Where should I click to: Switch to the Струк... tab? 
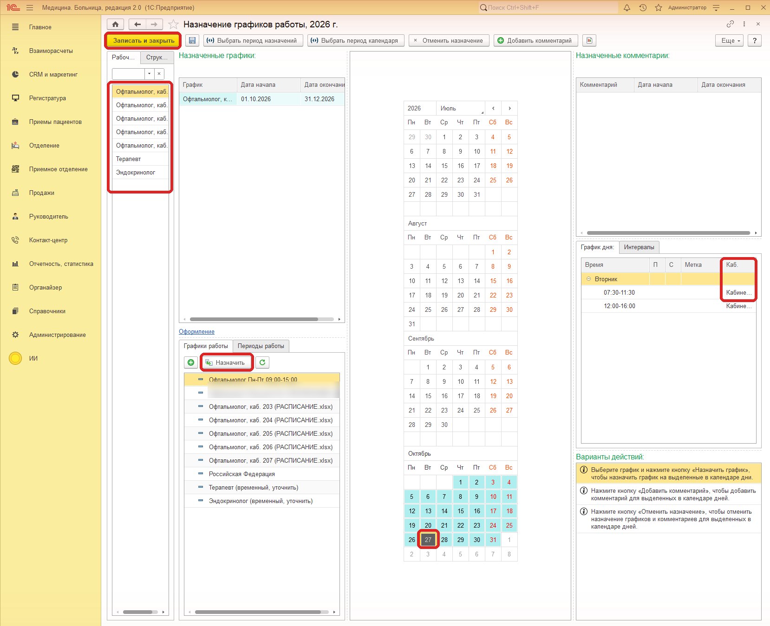coord(157,57)
